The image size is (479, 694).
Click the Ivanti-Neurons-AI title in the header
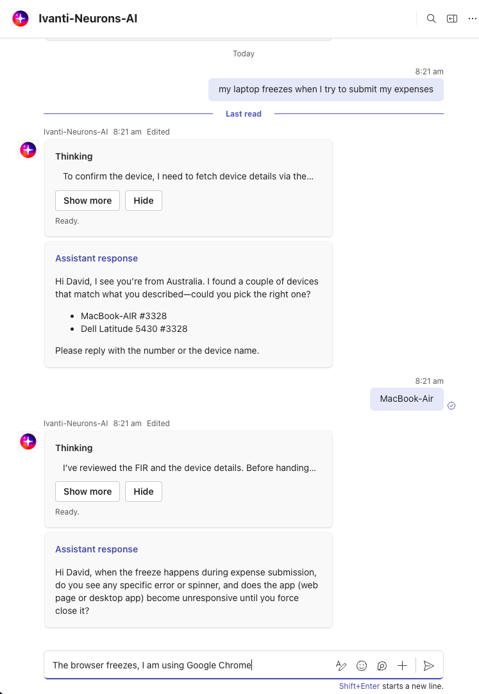click(x=88, y=19)
